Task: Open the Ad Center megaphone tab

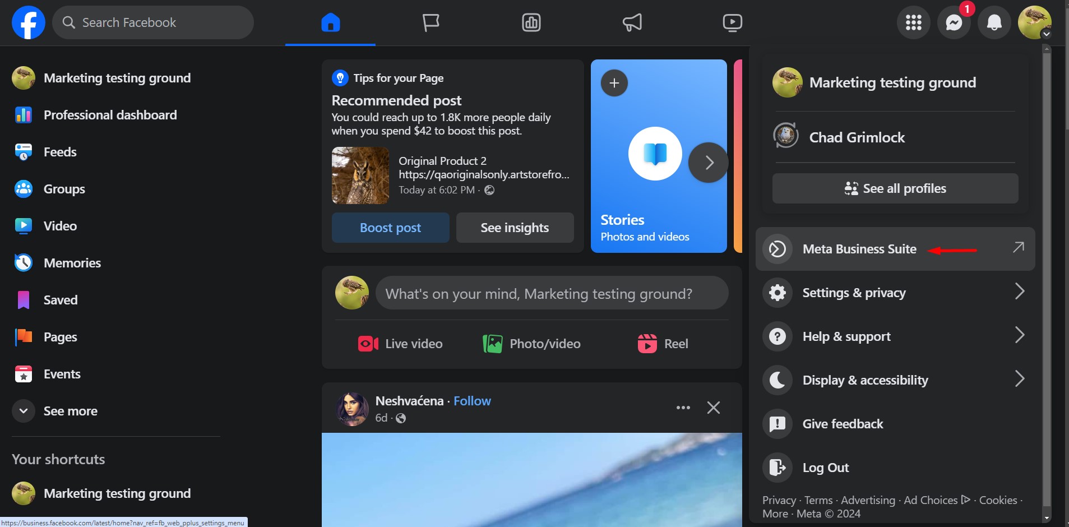Action: (632, 22)
